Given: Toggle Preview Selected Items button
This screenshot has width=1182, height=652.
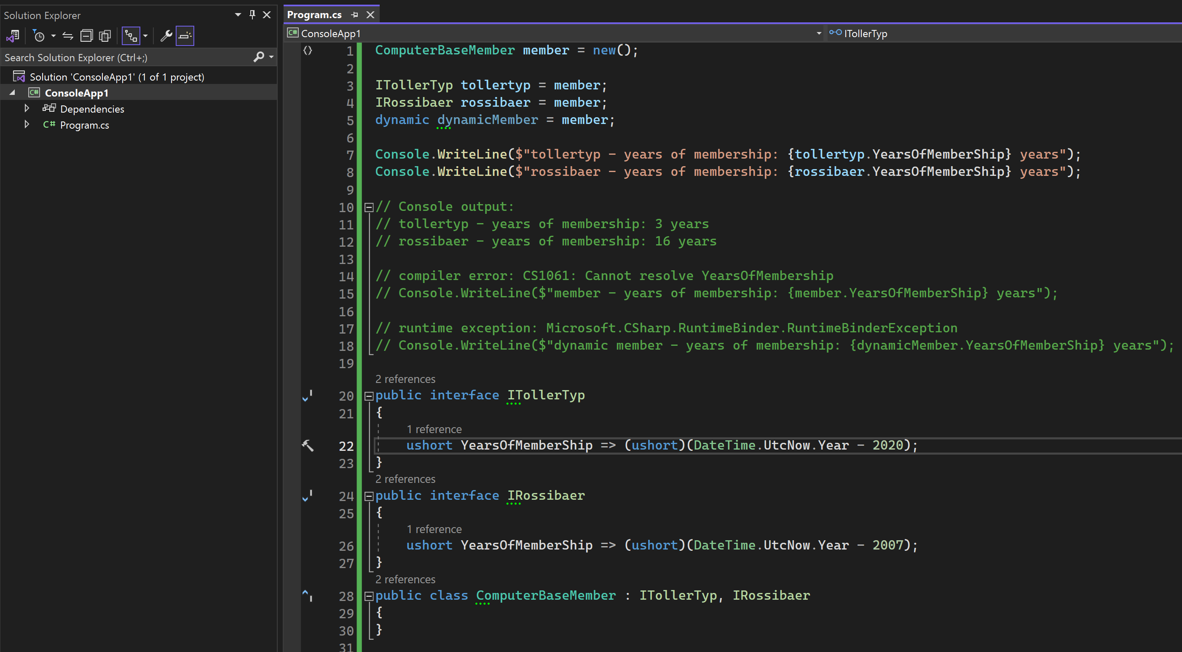Looking at the screenshot, I should click(185, 35).
